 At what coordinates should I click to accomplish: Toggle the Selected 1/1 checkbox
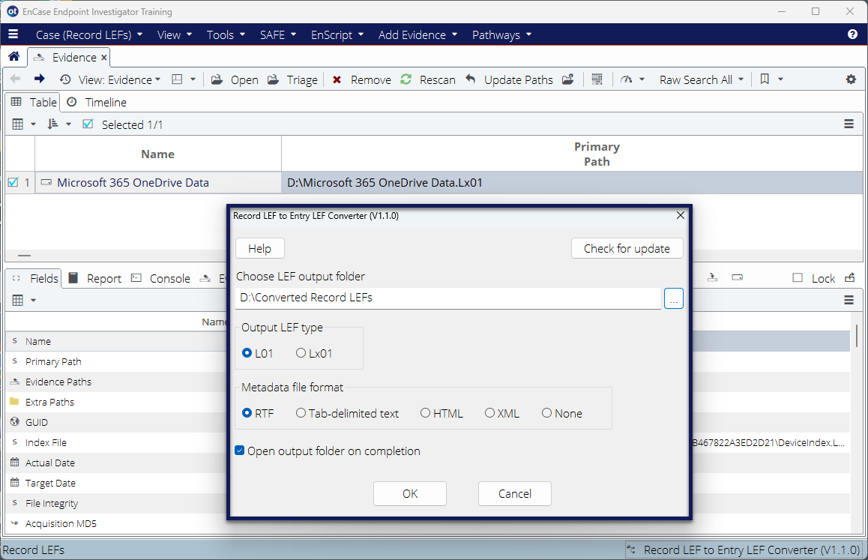(x=88, y=124)
